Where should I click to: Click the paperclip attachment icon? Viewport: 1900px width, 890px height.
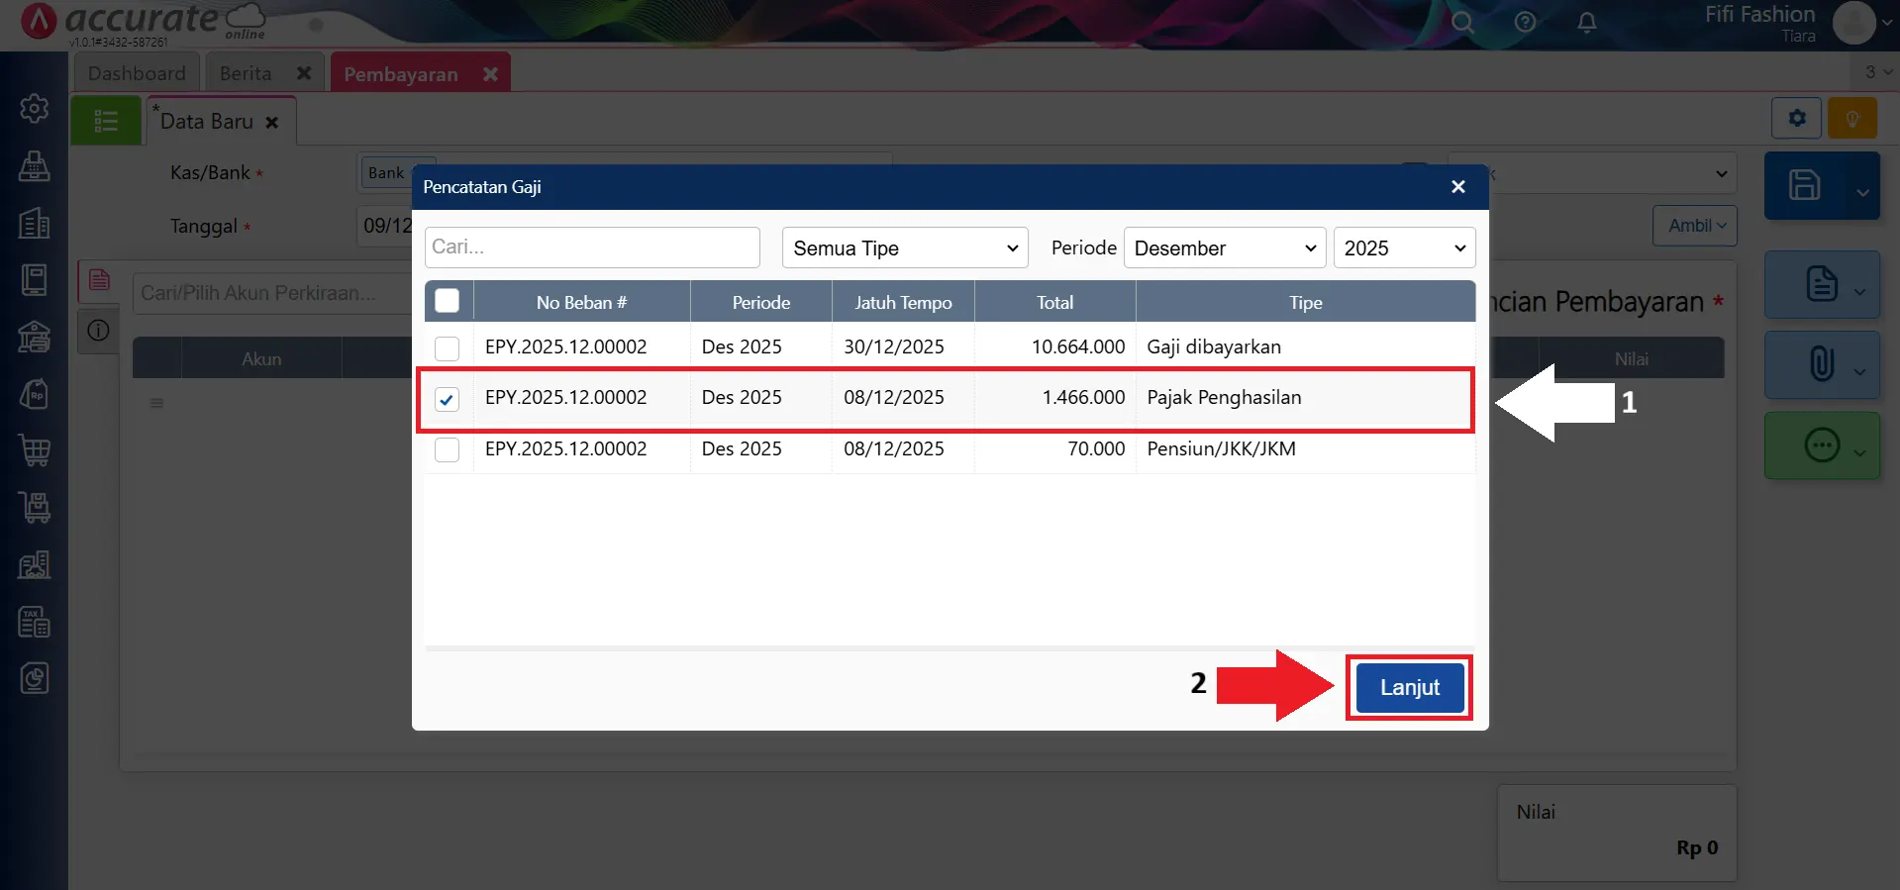1821,363
